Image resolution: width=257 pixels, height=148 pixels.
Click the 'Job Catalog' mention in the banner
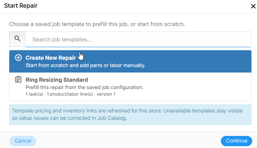(112, 118)
